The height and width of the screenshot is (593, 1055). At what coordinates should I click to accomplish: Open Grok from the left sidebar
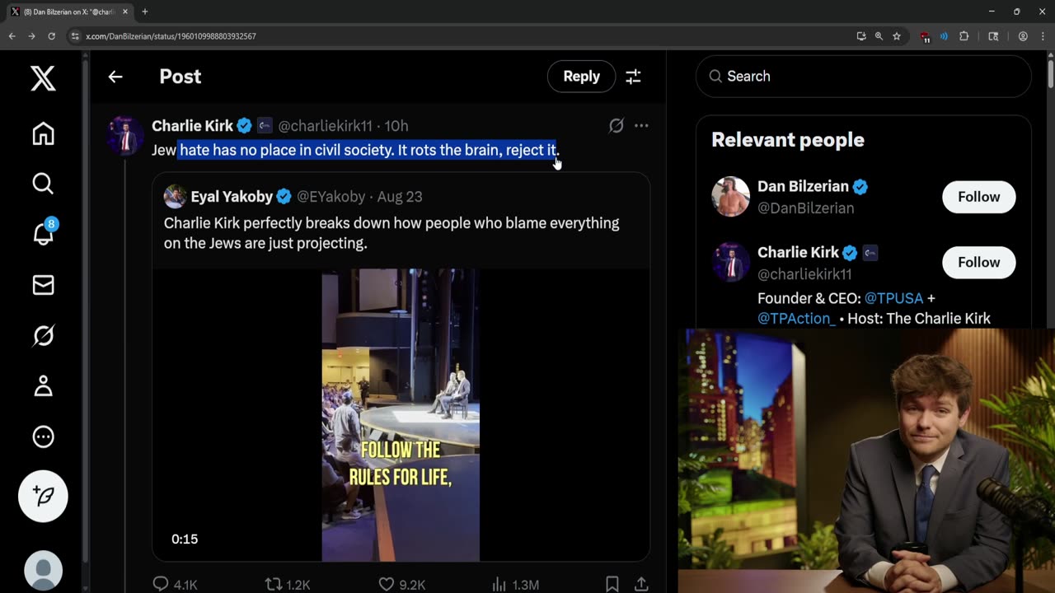coord(43,335)
